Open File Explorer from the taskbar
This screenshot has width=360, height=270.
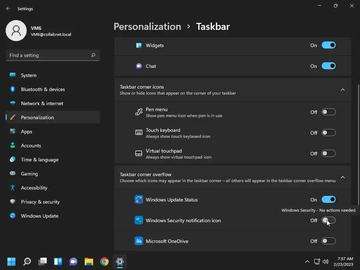pos(89,261)
